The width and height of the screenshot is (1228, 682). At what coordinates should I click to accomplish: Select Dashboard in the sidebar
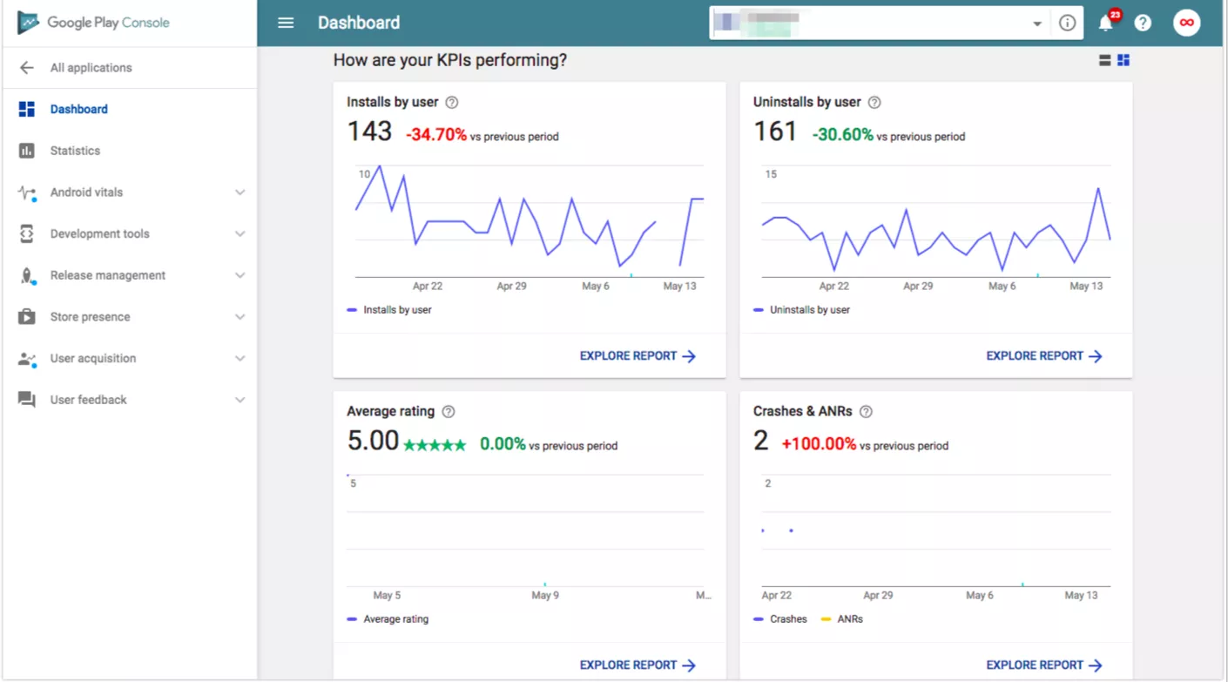coord(78,110)
